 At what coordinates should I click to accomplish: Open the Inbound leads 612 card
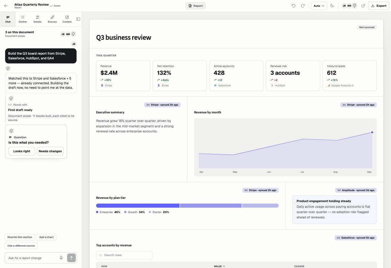[350, 76]
